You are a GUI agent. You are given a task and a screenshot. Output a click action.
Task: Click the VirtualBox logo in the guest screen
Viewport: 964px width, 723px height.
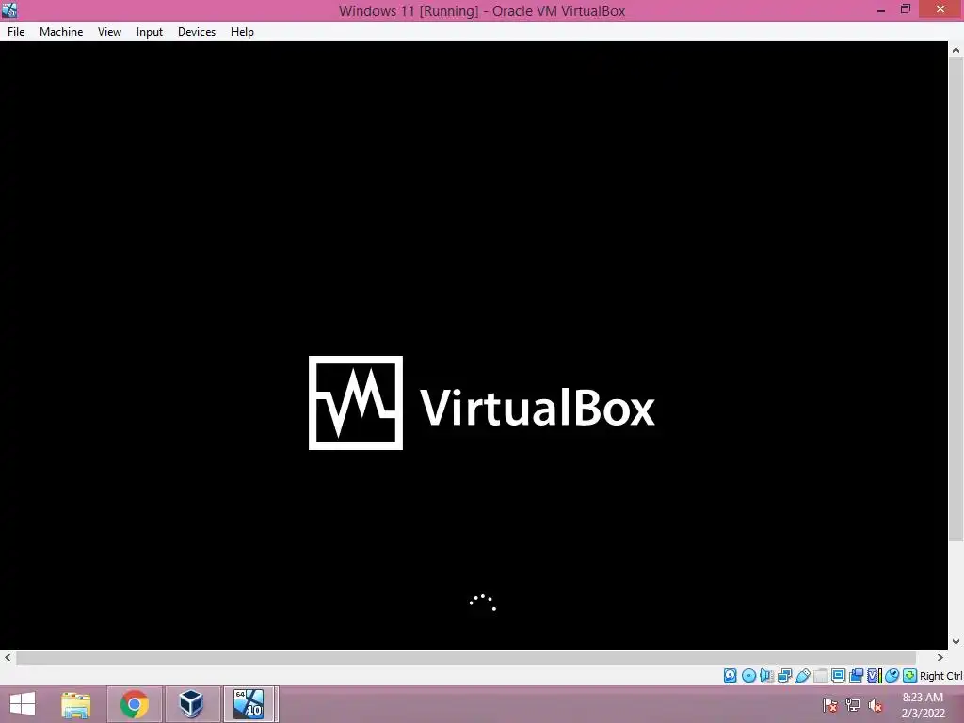(481, 403)
